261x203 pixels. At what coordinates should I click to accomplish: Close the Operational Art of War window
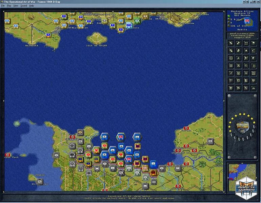[258, 2]
